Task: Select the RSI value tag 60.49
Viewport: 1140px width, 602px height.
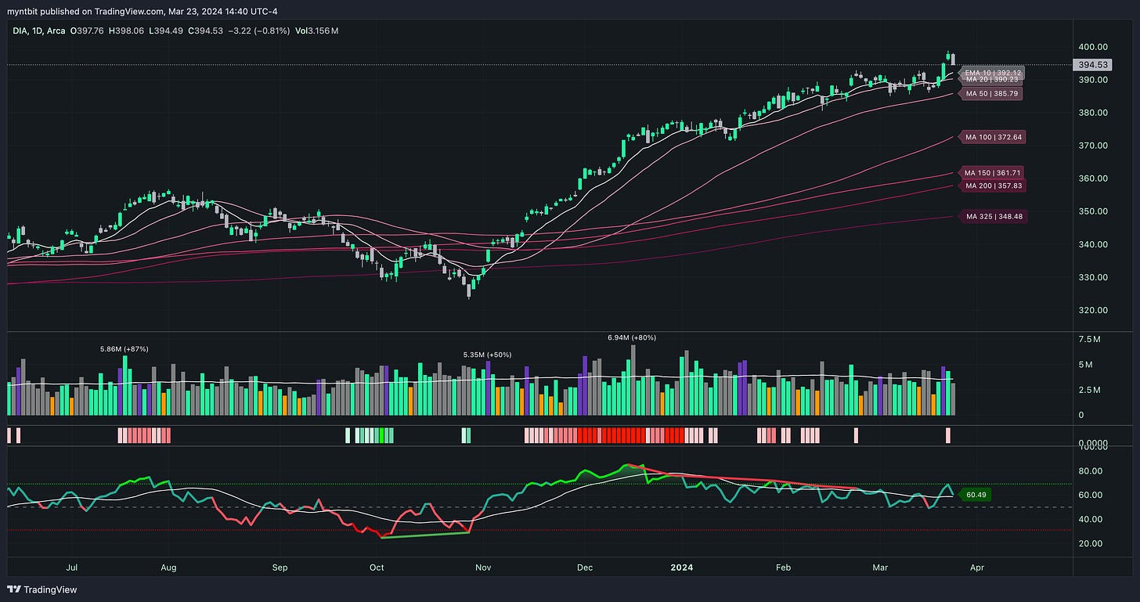Action: (x=976, y=495)
